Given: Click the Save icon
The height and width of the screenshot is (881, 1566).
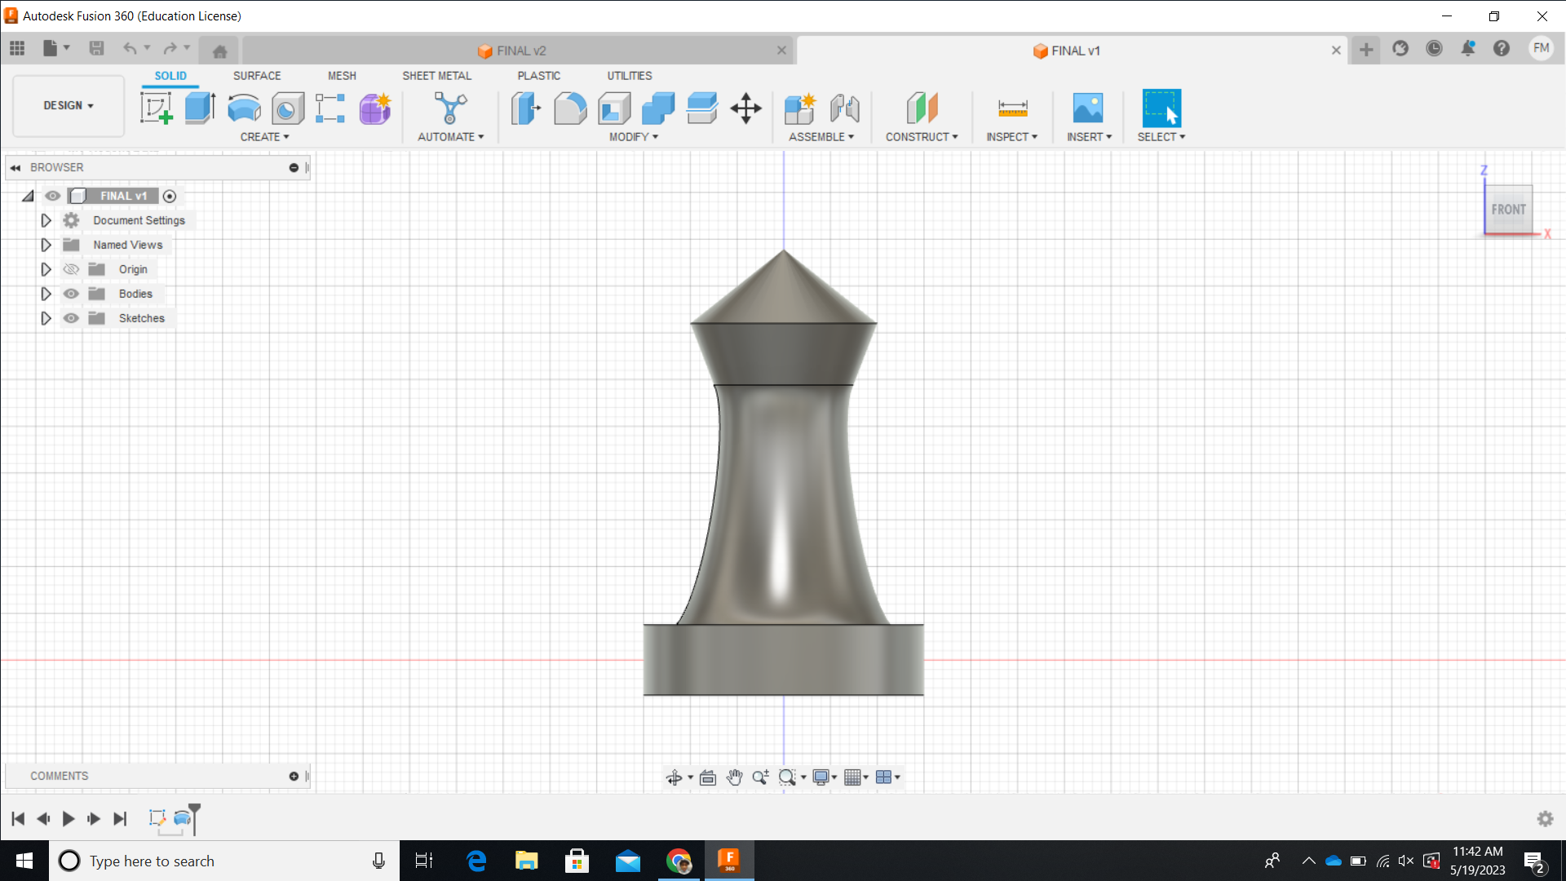Looking at the screenshot, I should tap(96, 48).
